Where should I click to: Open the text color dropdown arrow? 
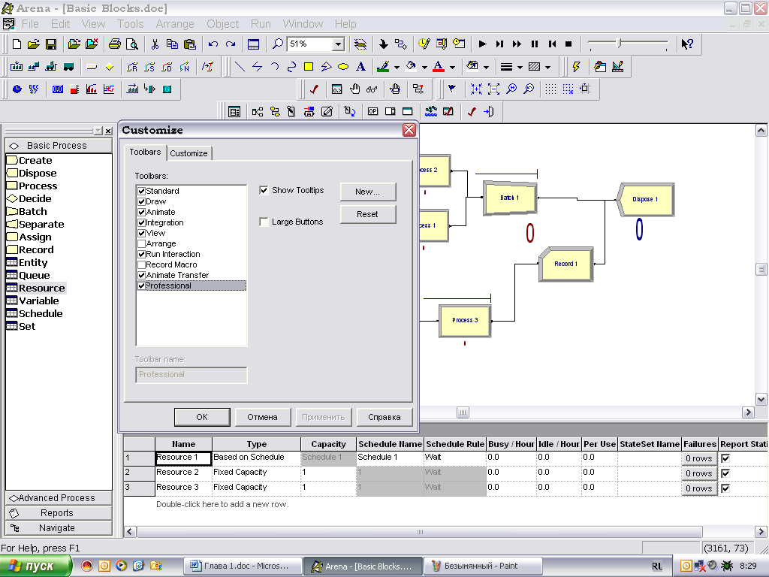click(x=452, y=67)
